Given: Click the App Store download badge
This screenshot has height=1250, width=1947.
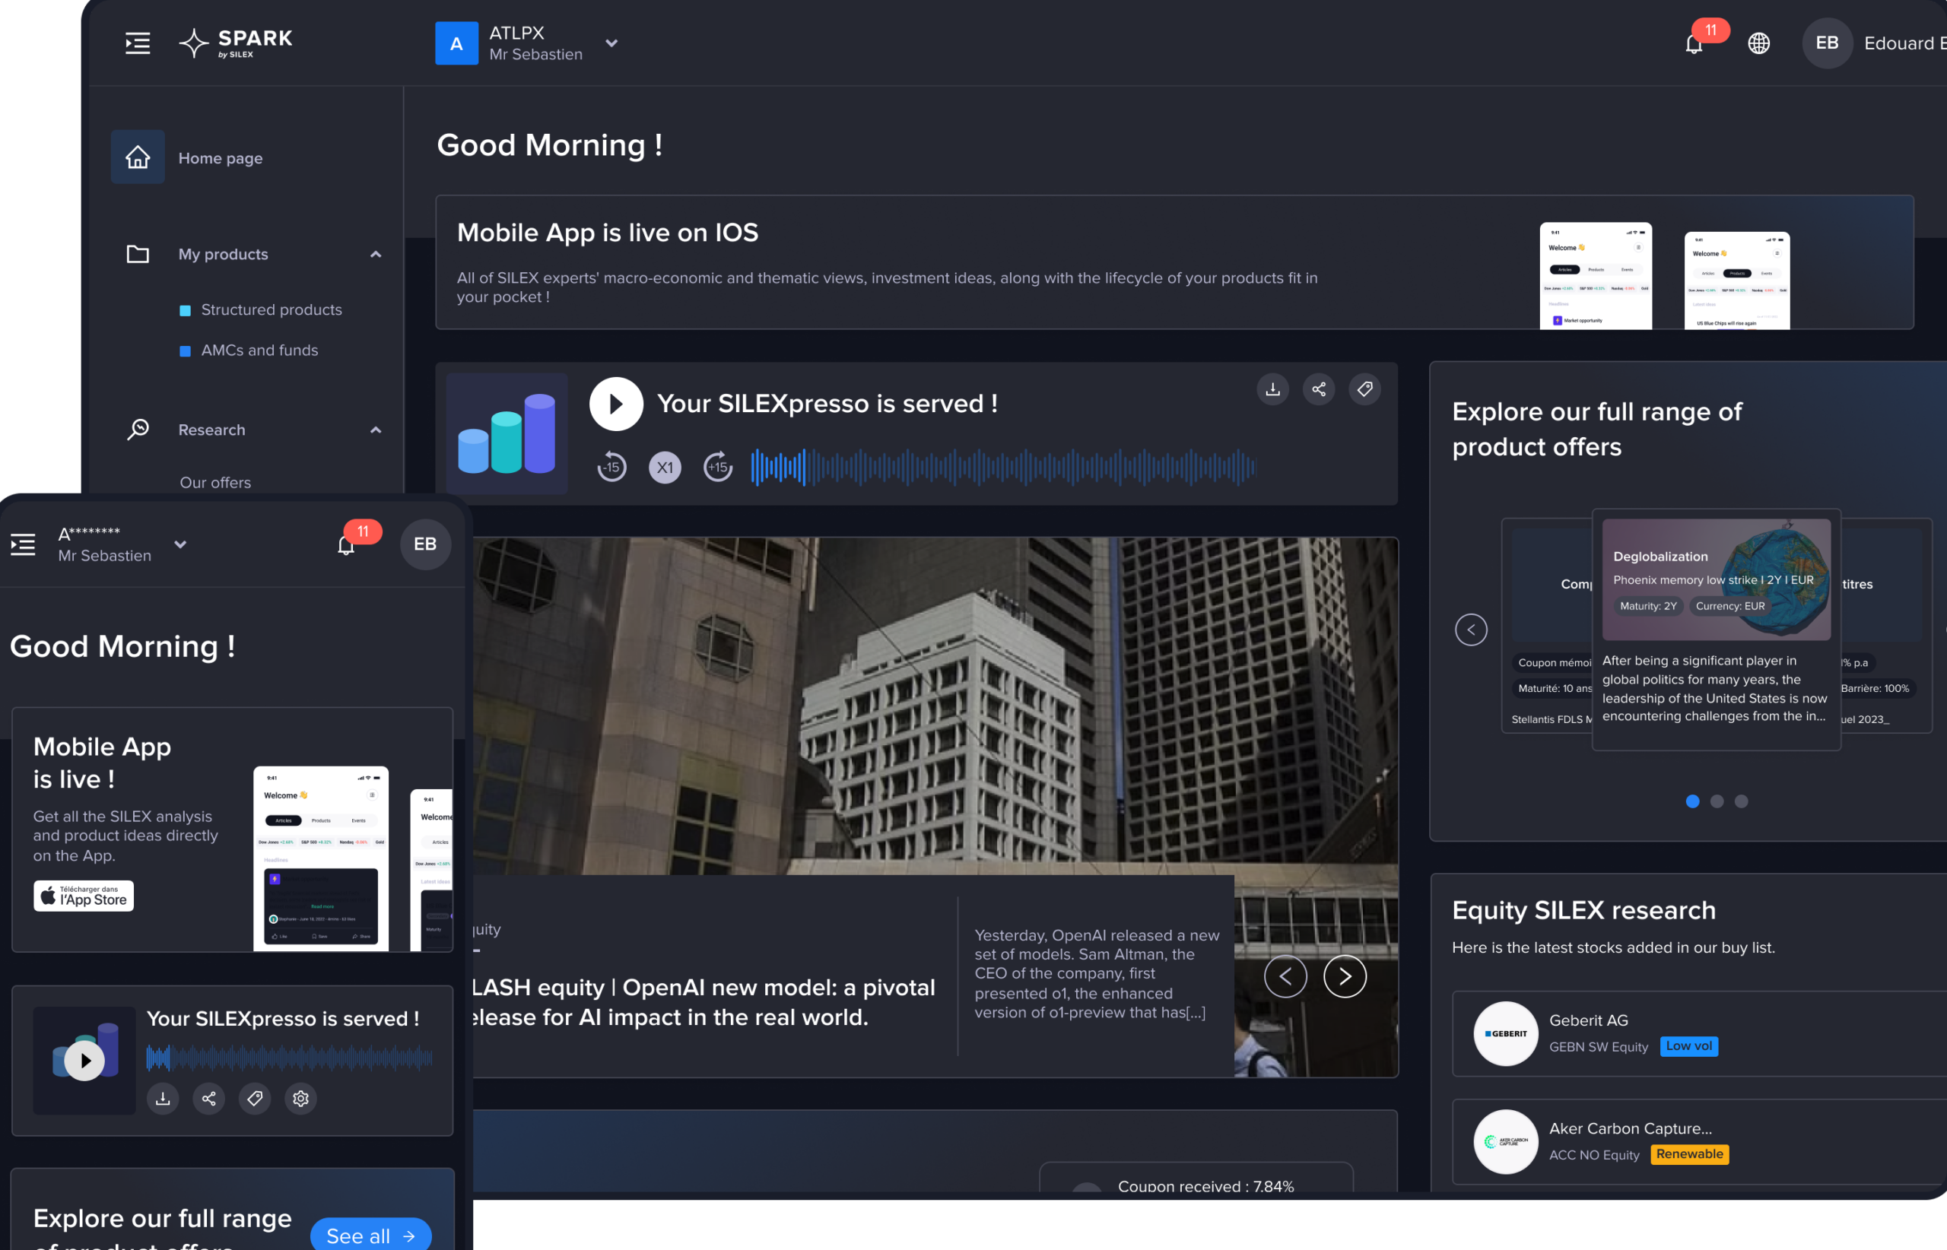Looking at the screenshot, I should point(84,896).
